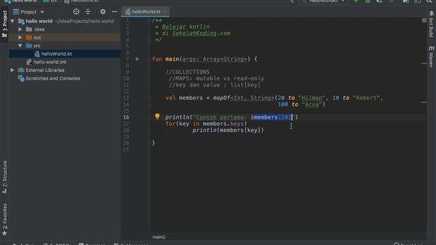Expand the out folder
Image resolution: width=436 pixels, height=245 pixels.
pos(20,37)
